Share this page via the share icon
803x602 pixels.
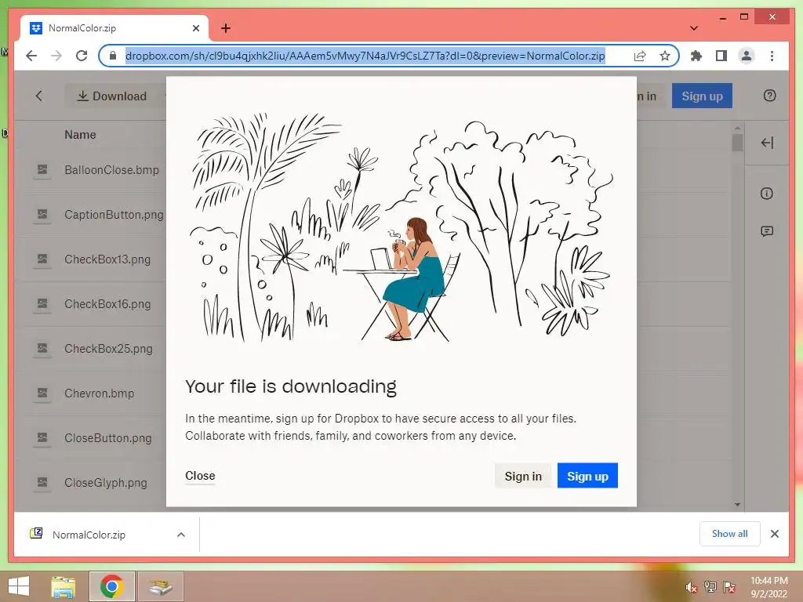pyautogui.click(x=640, y=56)
